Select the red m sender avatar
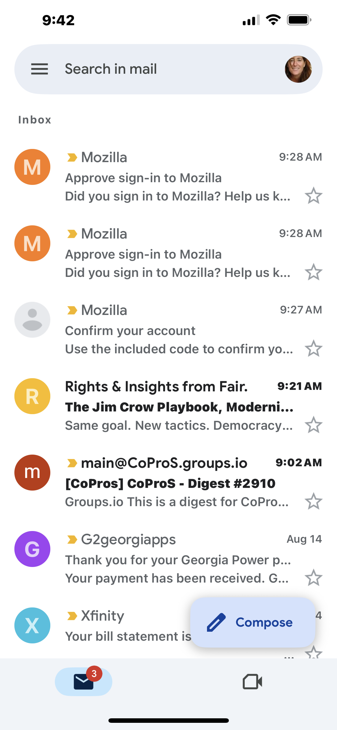Viewport: 337px width, 730px height. point(32,473)
